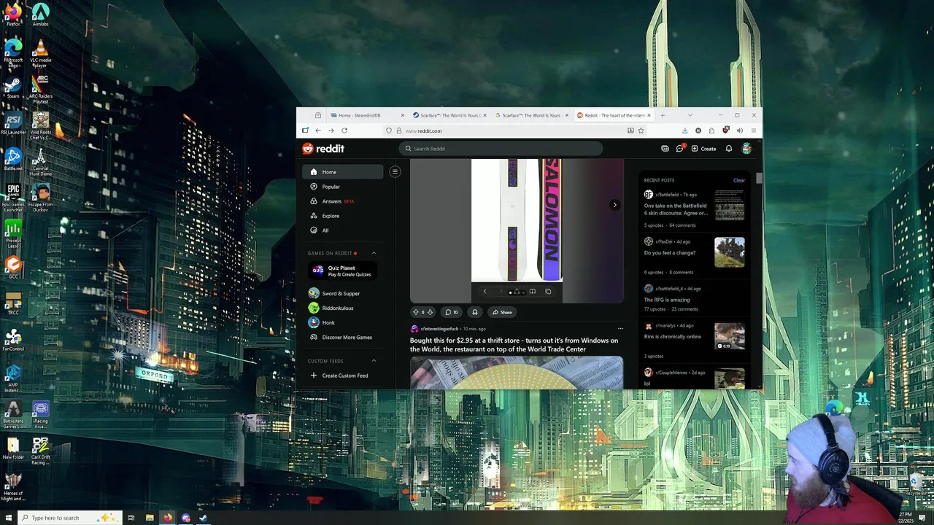The width and height of the screenshot is (934, 525).
Task: Bookmark this page with the star
Action: [x=641, y=131]
